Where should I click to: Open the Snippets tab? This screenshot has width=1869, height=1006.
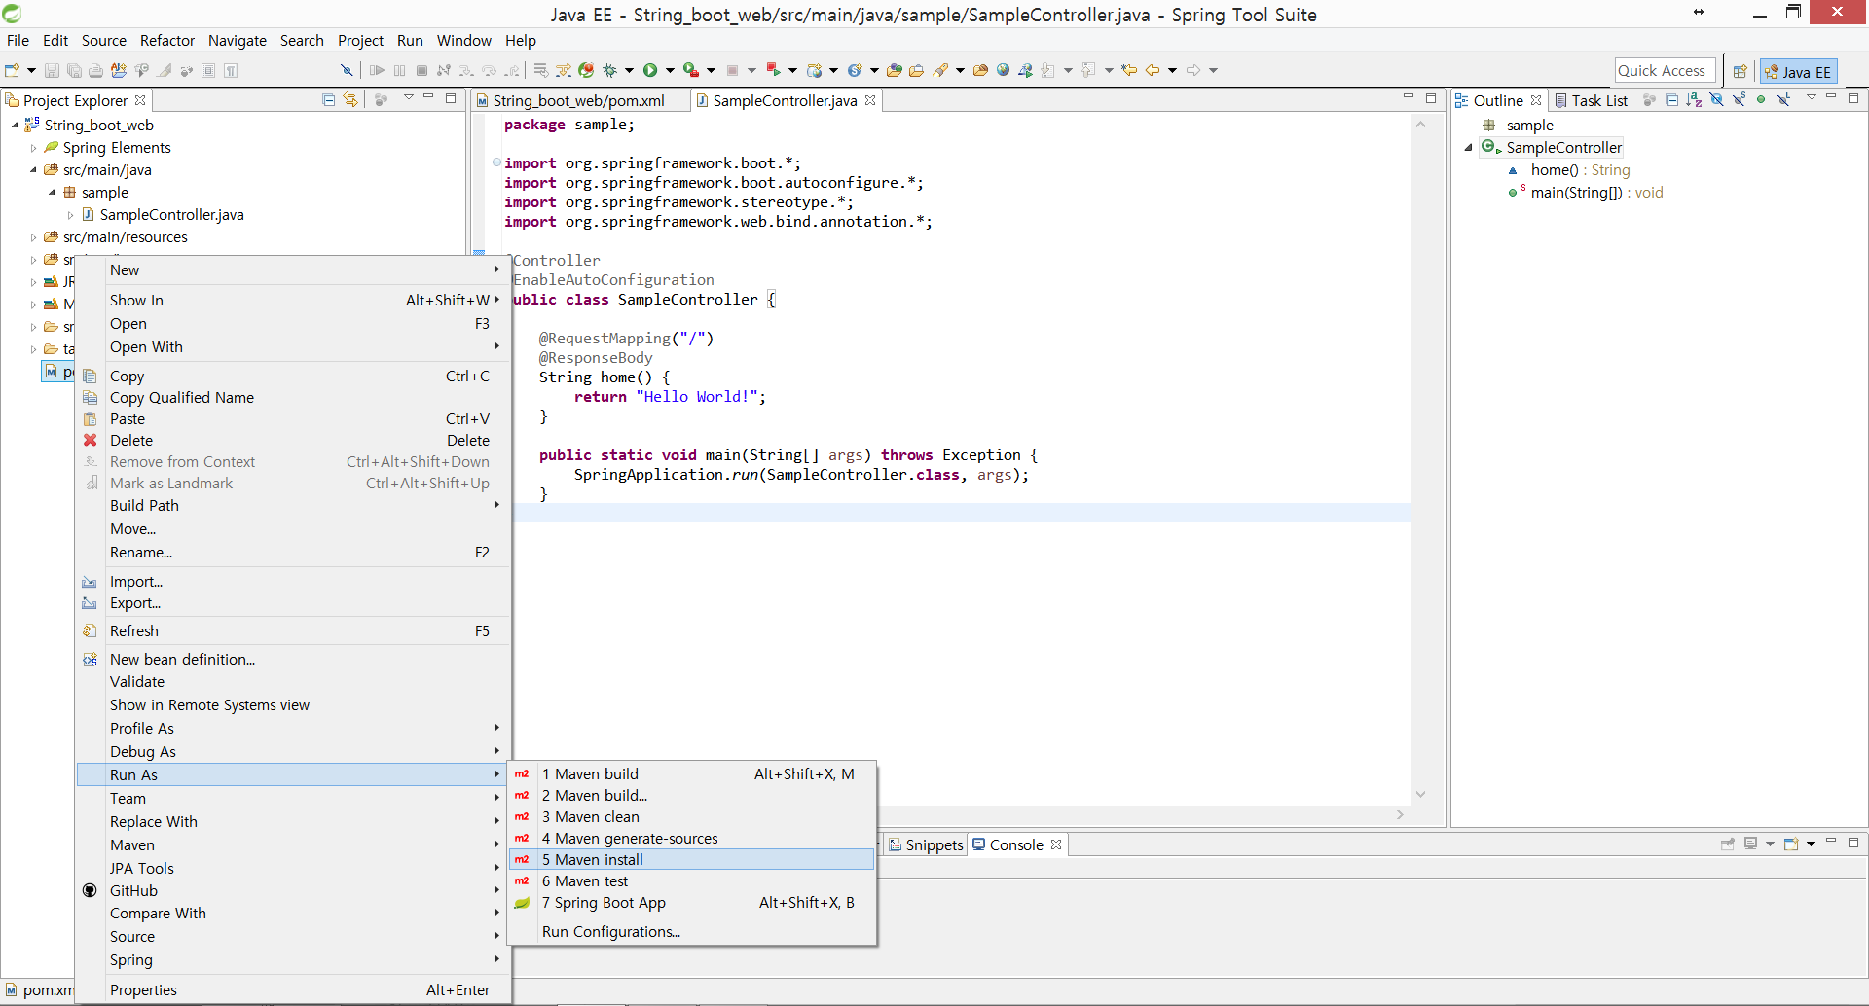tap(926, 844)
